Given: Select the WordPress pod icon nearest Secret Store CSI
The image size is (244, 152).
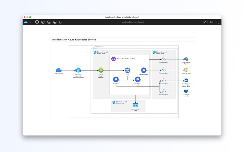Looking at the screenshot, I should tap(138, 79).
